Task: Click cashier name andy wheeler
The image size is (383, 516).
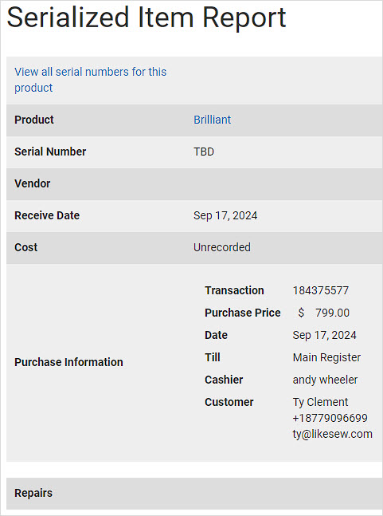Action: (325, 380)
